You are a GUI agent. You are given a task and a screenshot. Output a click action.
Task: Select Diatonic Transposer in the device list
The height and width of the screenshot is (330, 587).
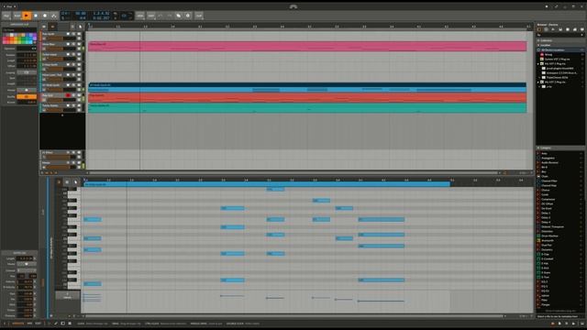click(560, 226)
